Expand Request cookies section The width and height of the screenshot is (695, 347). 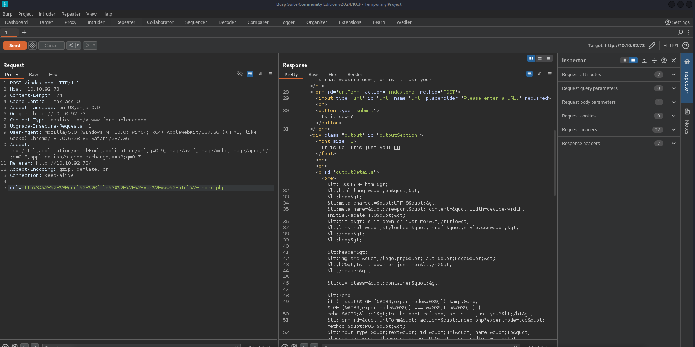pyautogui.click(x=619, y=116)
